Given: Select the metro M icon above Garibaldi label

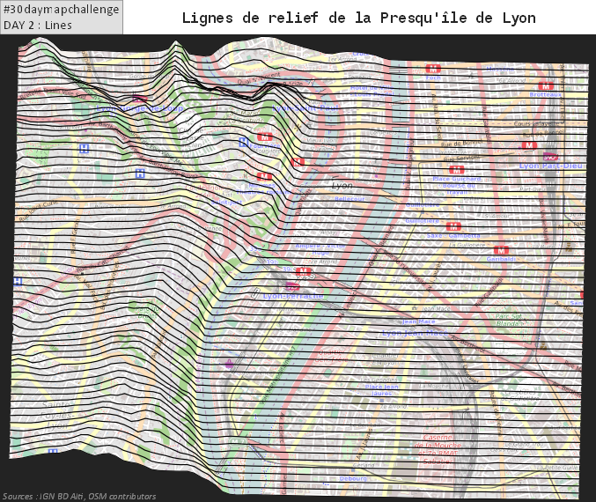Looking at the screenshot, I should click(x=501, y=250).
